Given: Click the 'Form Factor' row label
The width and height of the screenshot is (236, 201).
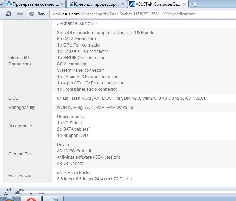Looking at the screenshot, I should pyautogui.click(x=20, y=176).
